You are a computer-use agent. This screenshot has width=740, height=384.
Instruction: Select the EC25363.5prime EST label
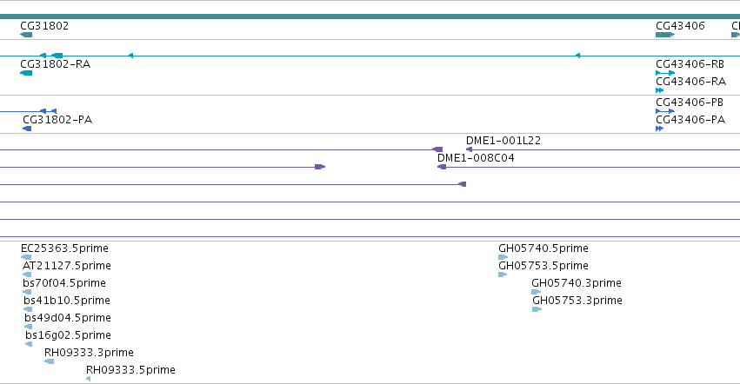click(x=64, y=248)
